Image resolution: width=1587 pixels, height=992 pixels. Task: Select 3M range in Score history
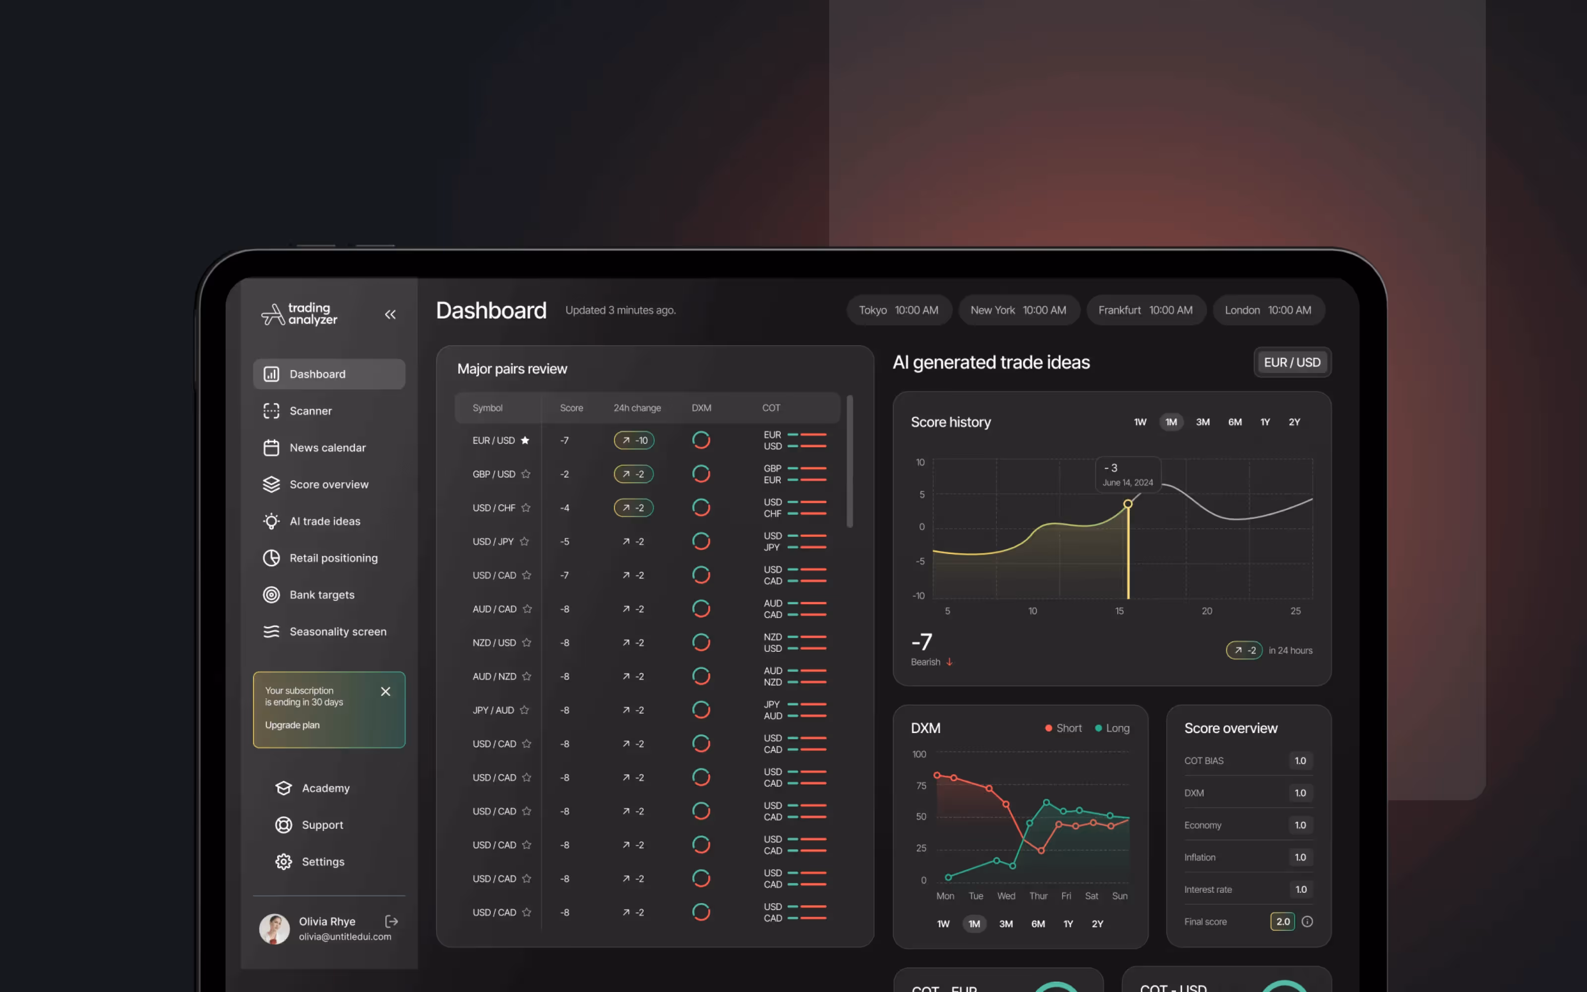pos(1202,422)
